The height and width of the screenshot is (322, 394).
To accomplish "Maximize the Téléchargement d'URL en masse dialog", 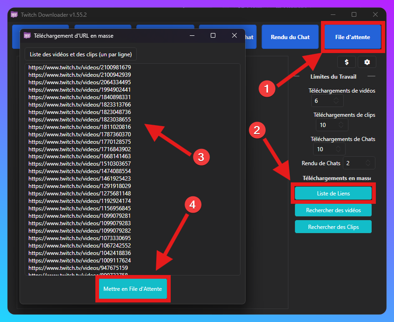I will click(213, 35).
